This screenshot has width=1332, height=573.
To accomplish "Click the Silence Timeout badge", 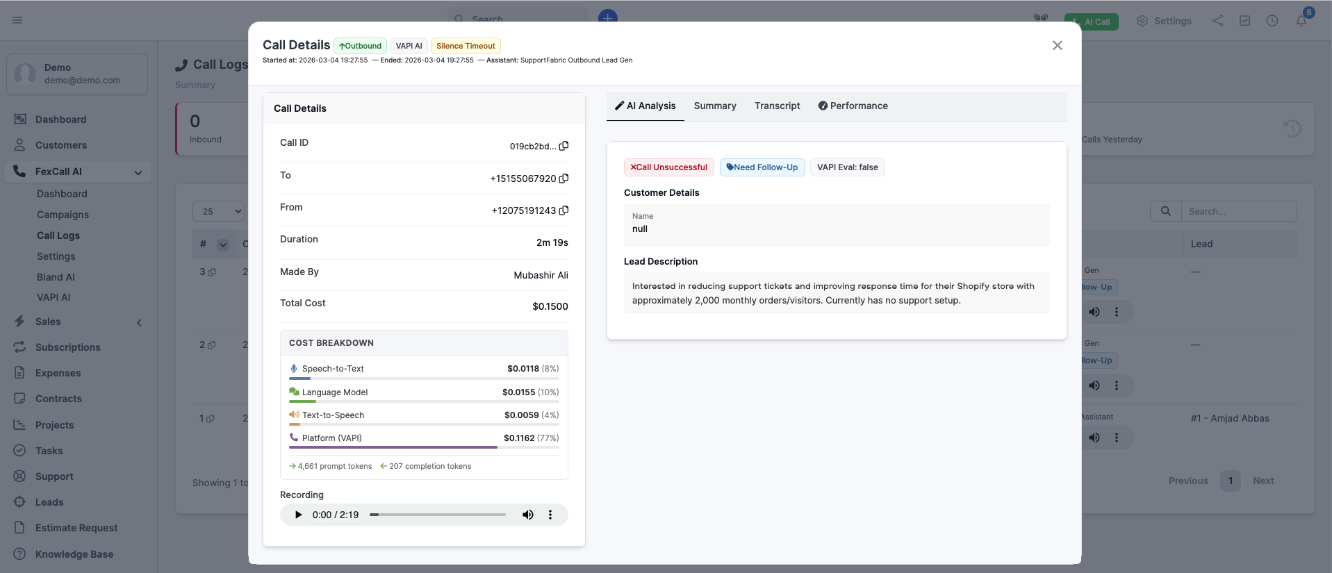I will point(466,46).
